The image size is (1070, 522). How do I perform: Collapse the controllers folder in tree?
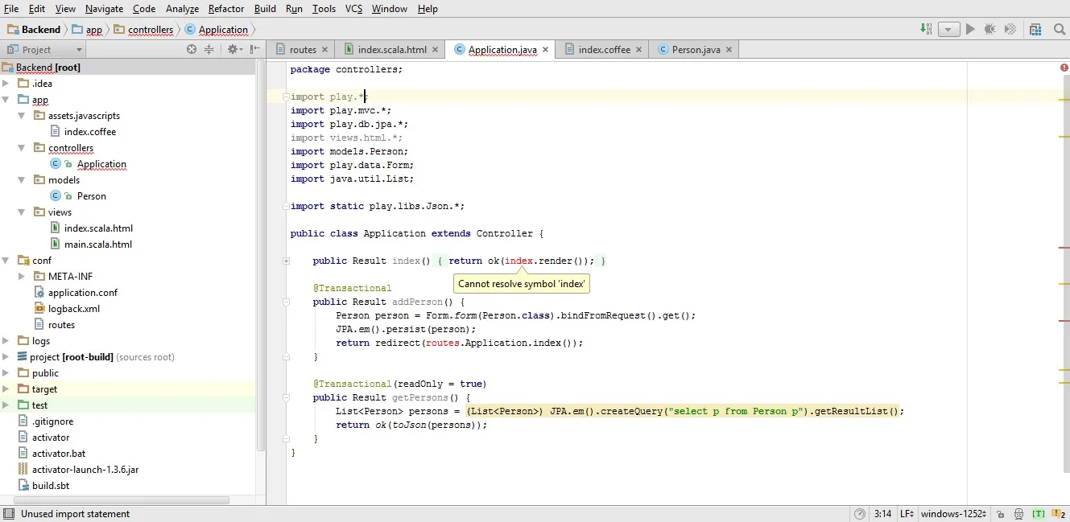tap(22, 148)
